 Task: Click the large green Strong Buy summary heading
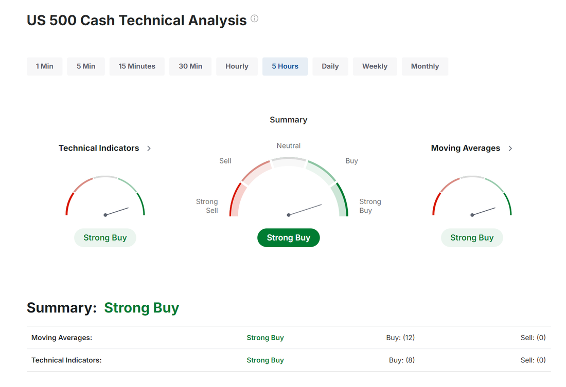(x=141, y=308)
